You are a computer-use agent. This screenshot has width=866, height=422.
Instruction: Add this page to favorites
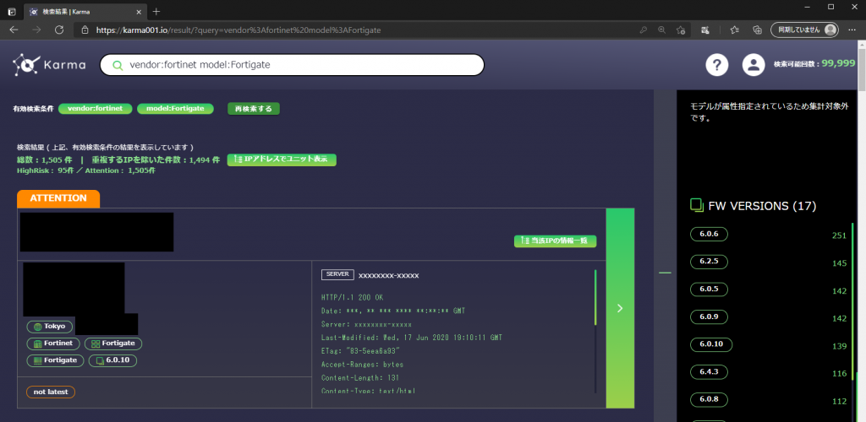[x=681, y=30]
